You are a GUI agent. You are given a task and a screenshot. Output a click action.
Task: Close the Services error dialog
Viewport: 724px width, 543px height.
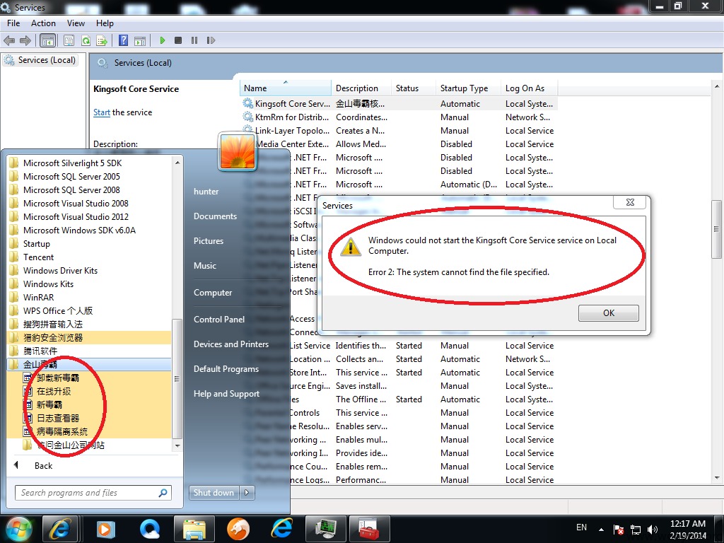(x=630, y=202)
